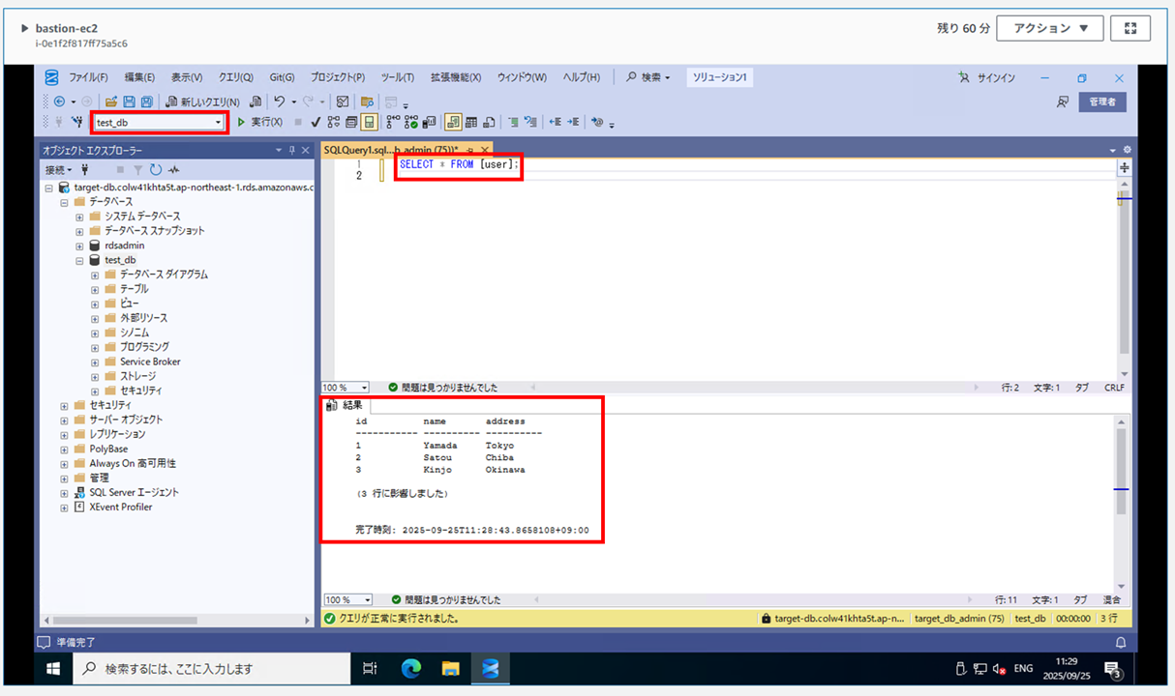Click the IntelliSense enabled toggle icon
The image size is (1175, 696).
[368, 122]
